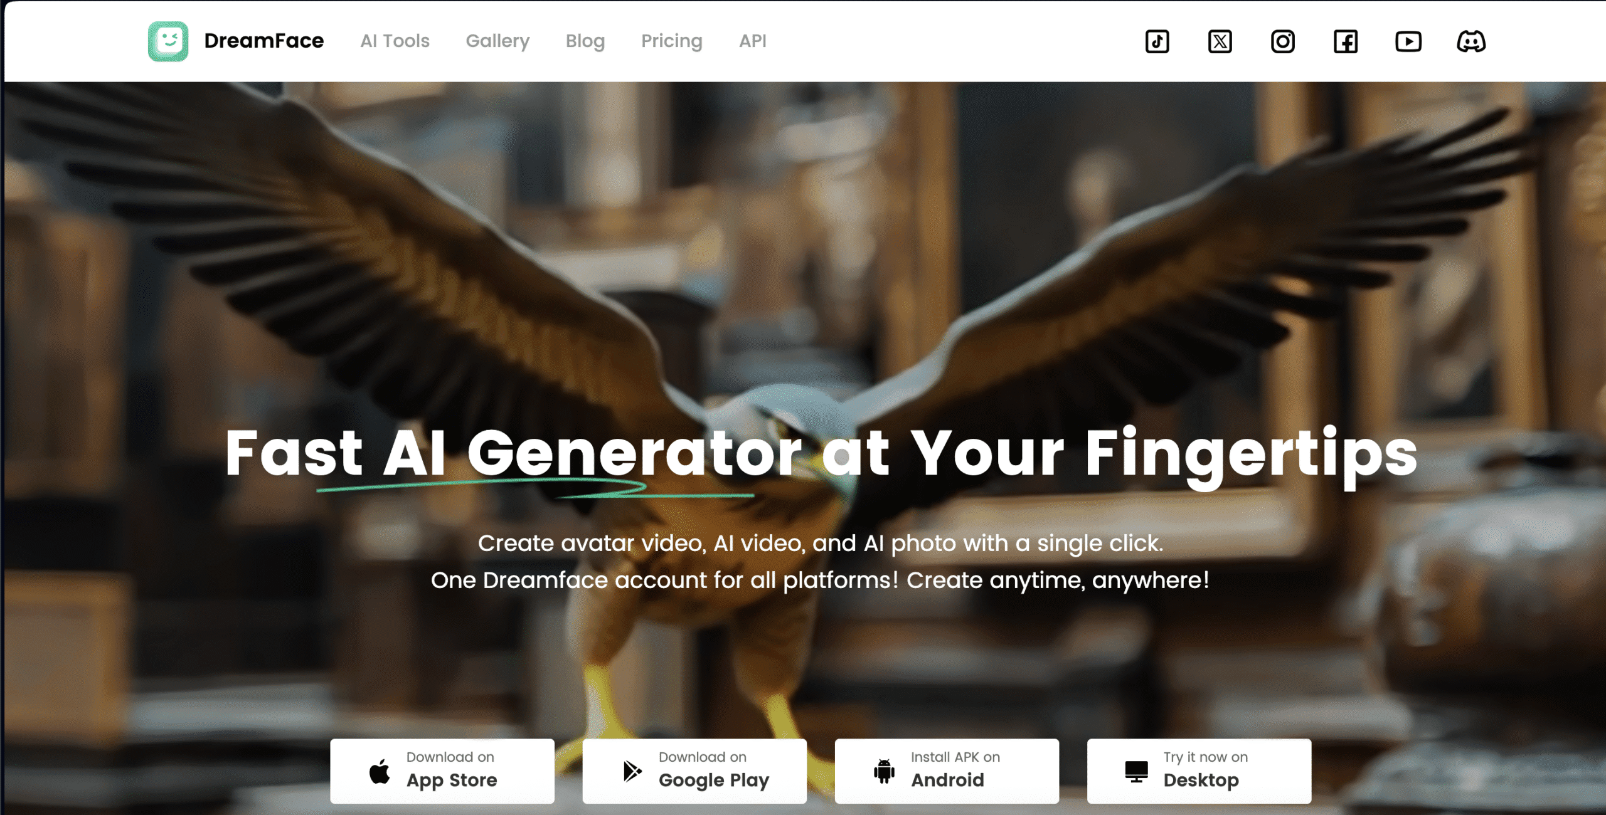Image resolution: width=1606 pixels, height=815 pixels.
Task: Click the Android robot icon
Action: [x=884, y=771]
